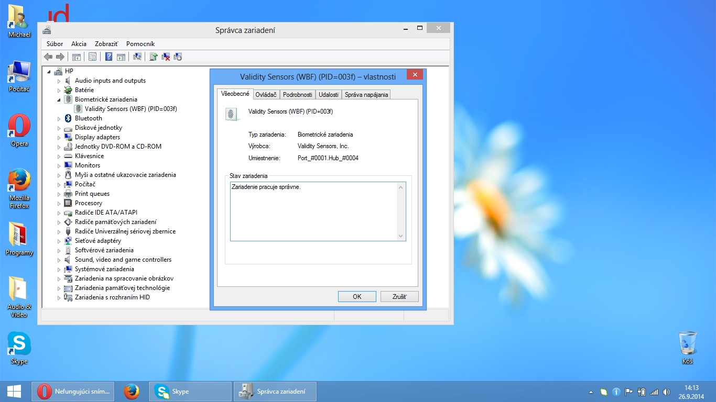Screen dimensions: 716x402
Task: Click the Zrušiť button
Action: (x=399, y=296)
